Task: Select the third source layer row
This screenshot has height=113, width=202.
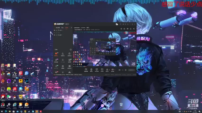Action: coord(63,35)
